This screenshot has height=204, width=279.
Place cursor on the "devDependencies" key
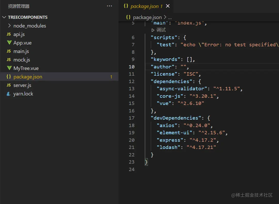pos(176,118)
